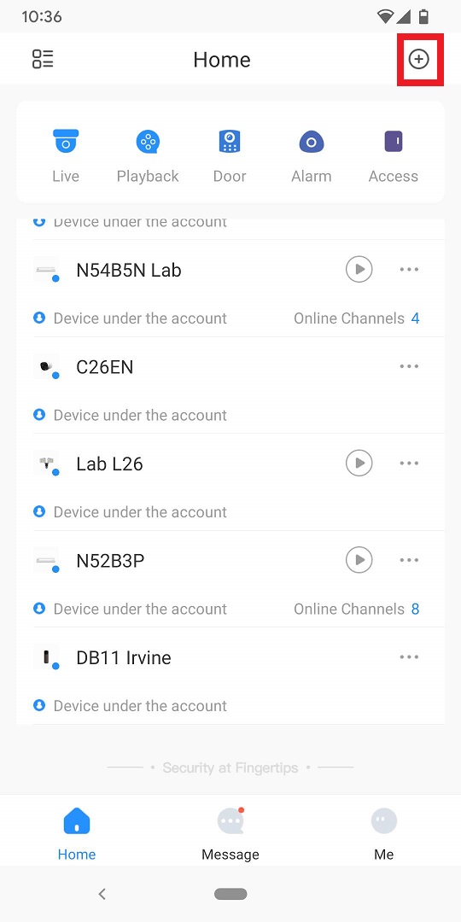Viewport: 461px width, 922px height.
Task: Open the Access control icon
Action: click(x=394, y=142)
